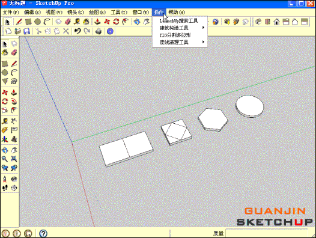Screen dimensions: 316x238
Task: Select the Text label tool
Action: (x=14, y=130)
